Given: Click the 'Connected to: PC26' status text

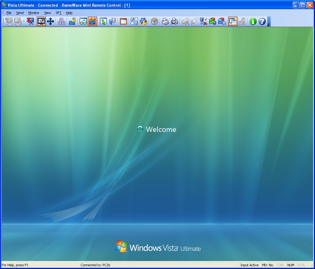Looking at the screenshot, I should (95, 265).
